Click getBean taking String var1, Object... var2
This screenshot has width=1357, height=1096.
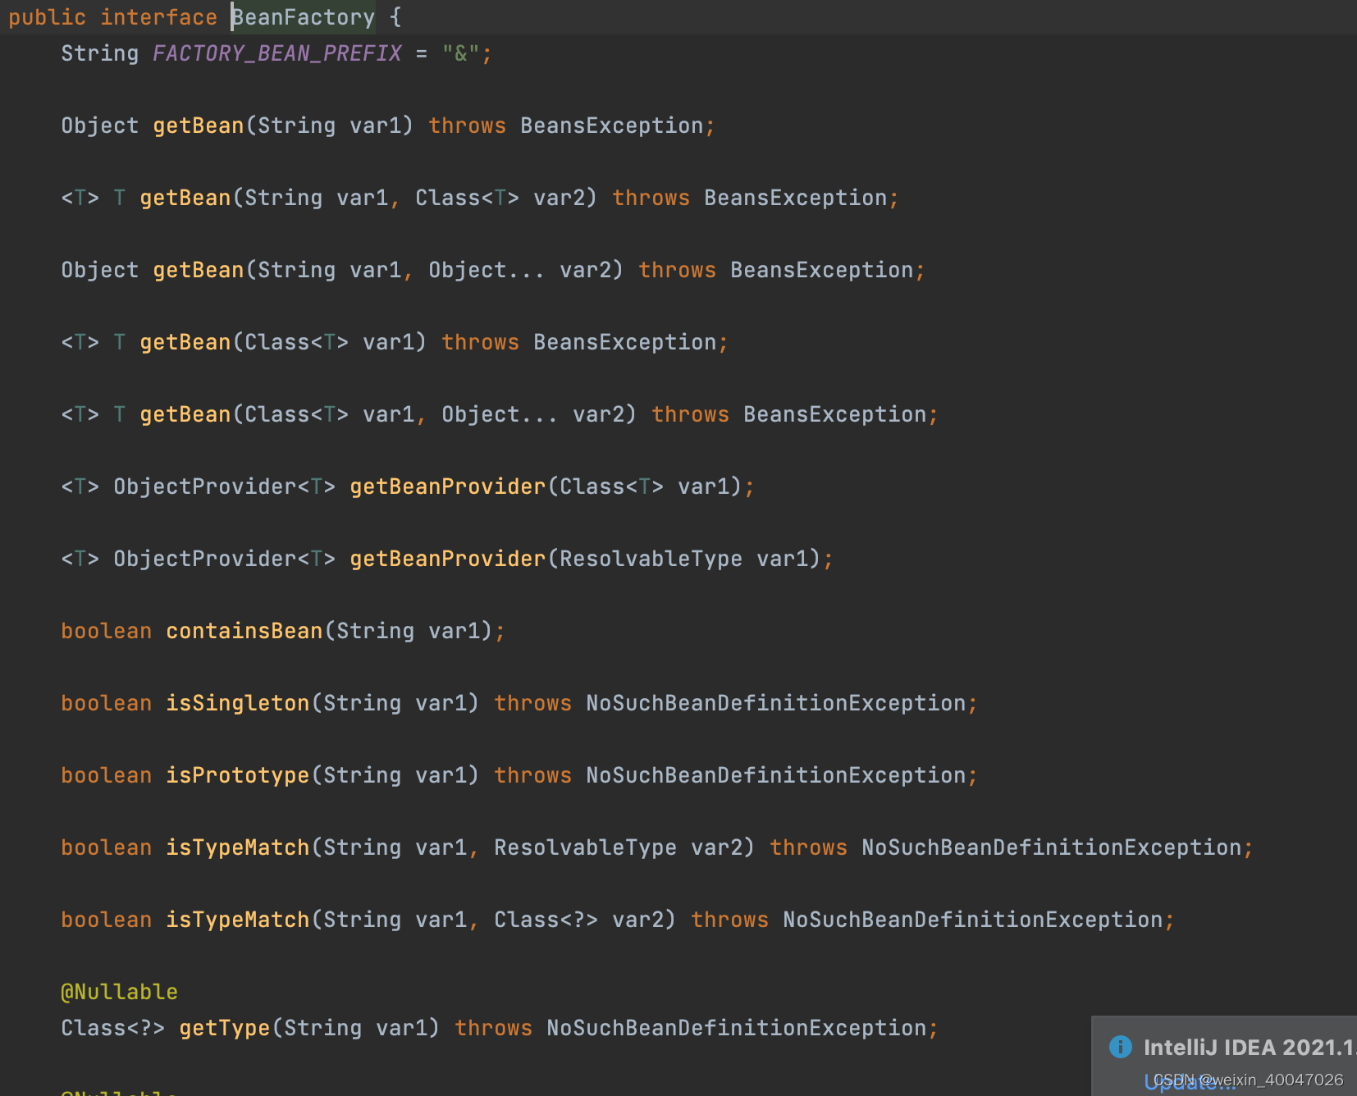pos(199,270)
